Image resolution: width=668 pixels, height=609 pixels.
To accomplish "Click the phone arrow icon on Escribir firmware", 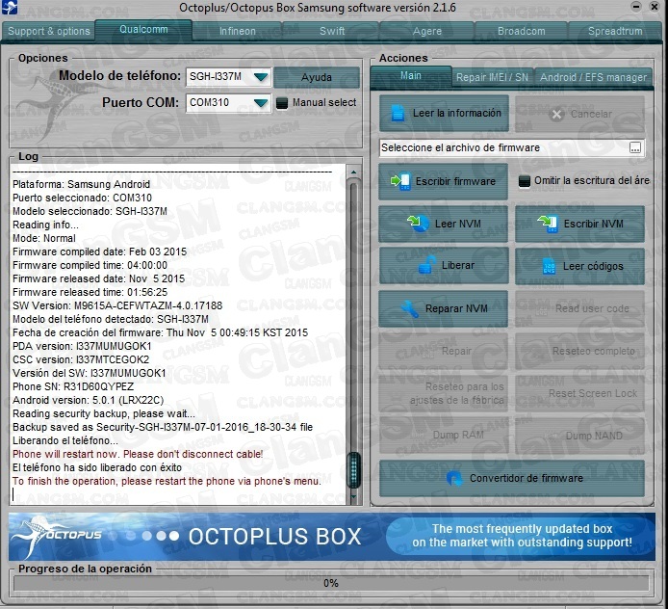I will click(x=400, y=181).
